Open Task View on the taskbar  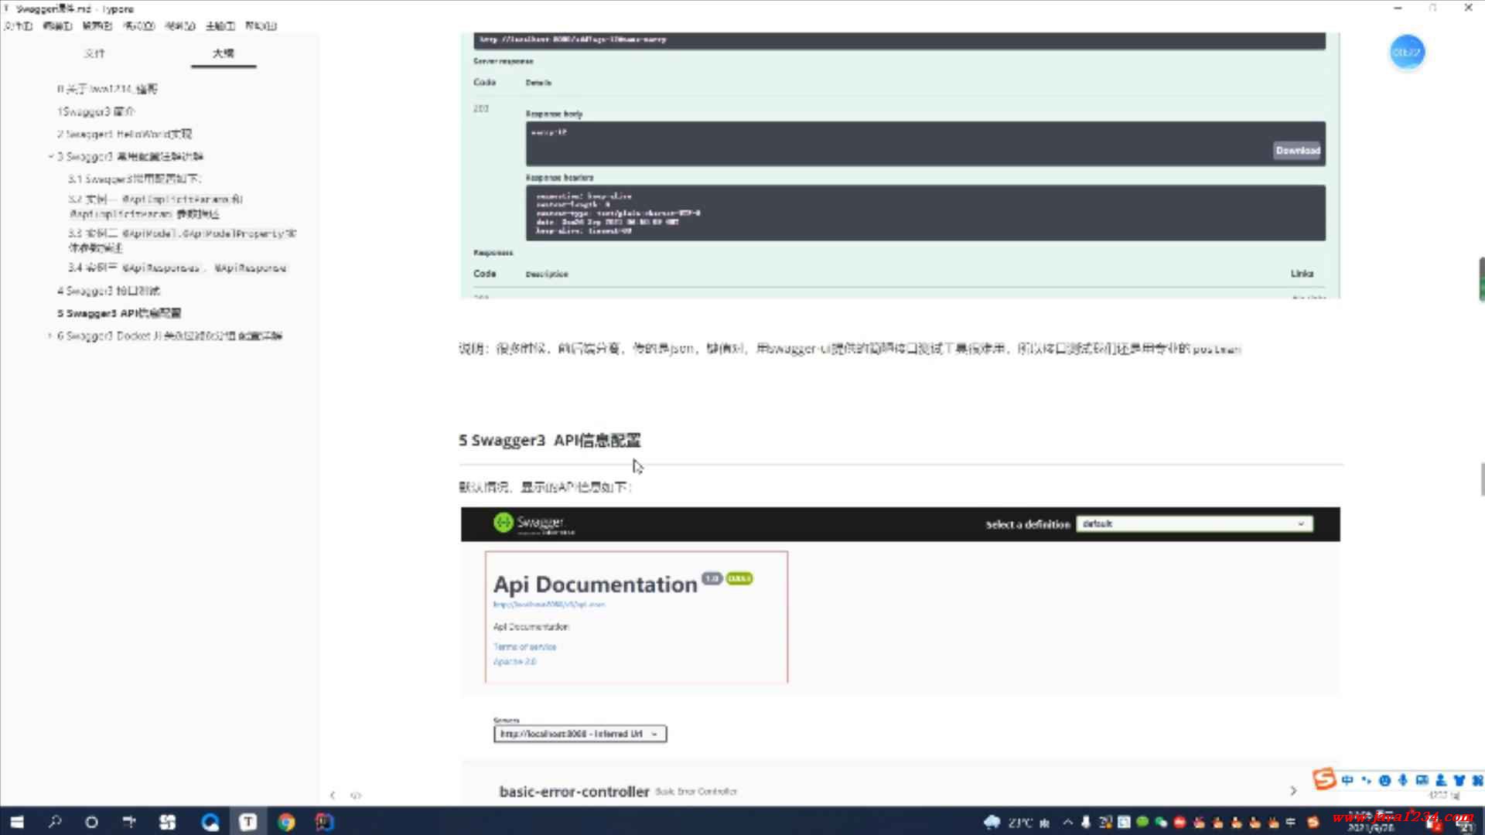point(129,822)
